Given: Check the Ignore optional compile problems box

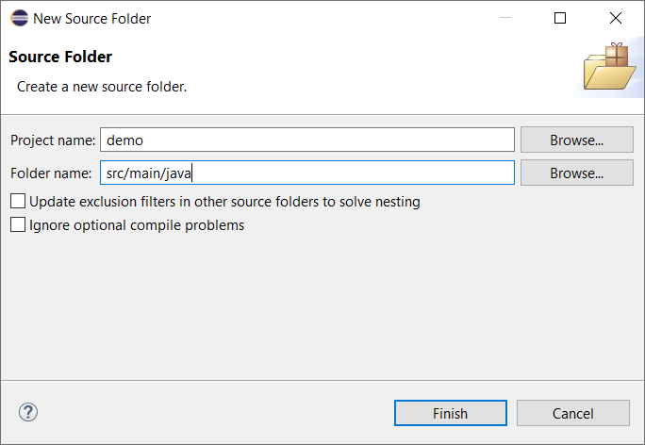Looking at the screenshot, I should point(18,224).
